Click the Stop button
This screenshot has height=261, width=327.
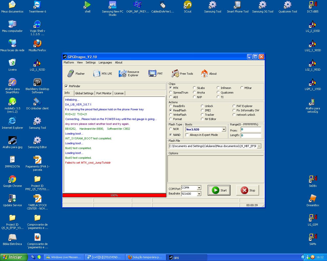[x=248, y=190]
